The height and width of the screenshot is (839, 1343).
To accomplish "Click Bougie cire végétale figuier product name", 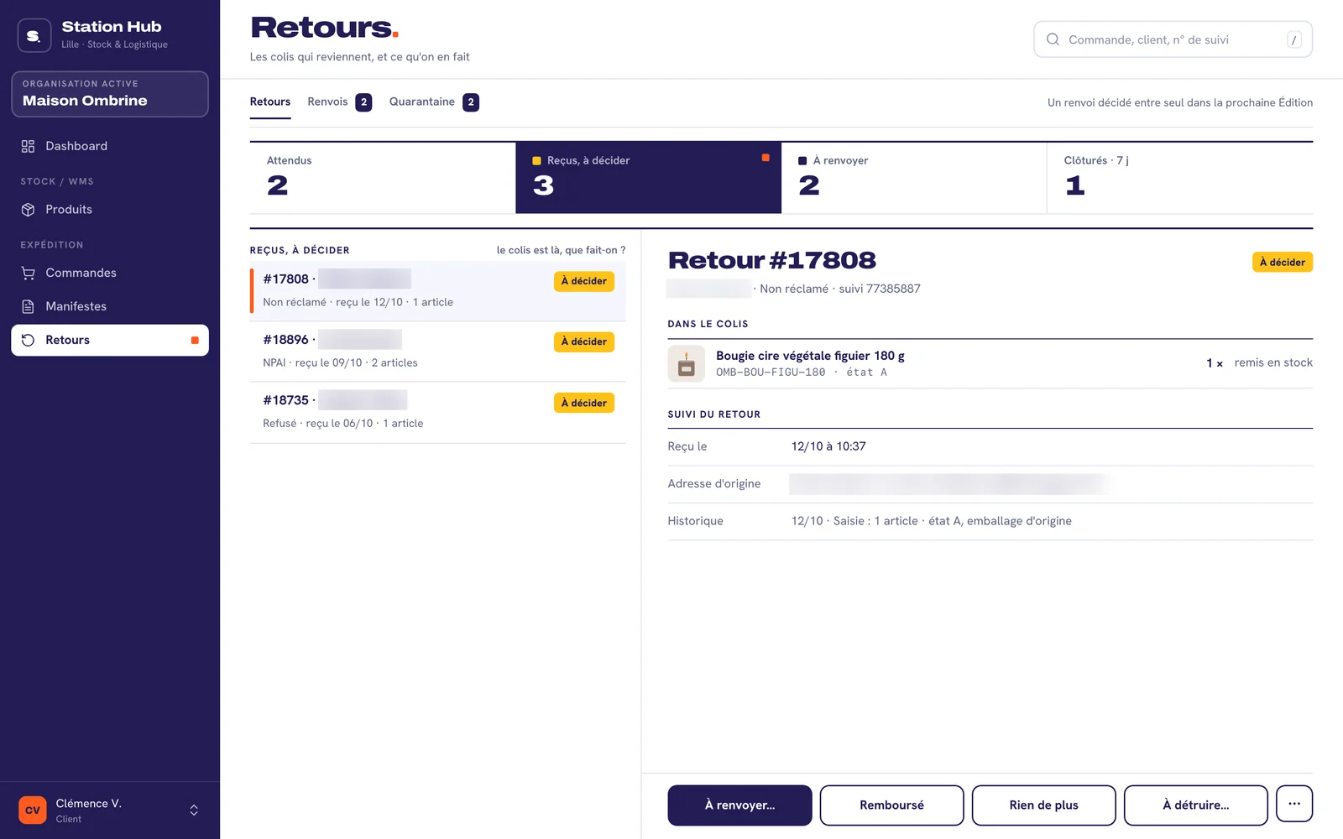I will pyautogui.click(x=810, y=356).
